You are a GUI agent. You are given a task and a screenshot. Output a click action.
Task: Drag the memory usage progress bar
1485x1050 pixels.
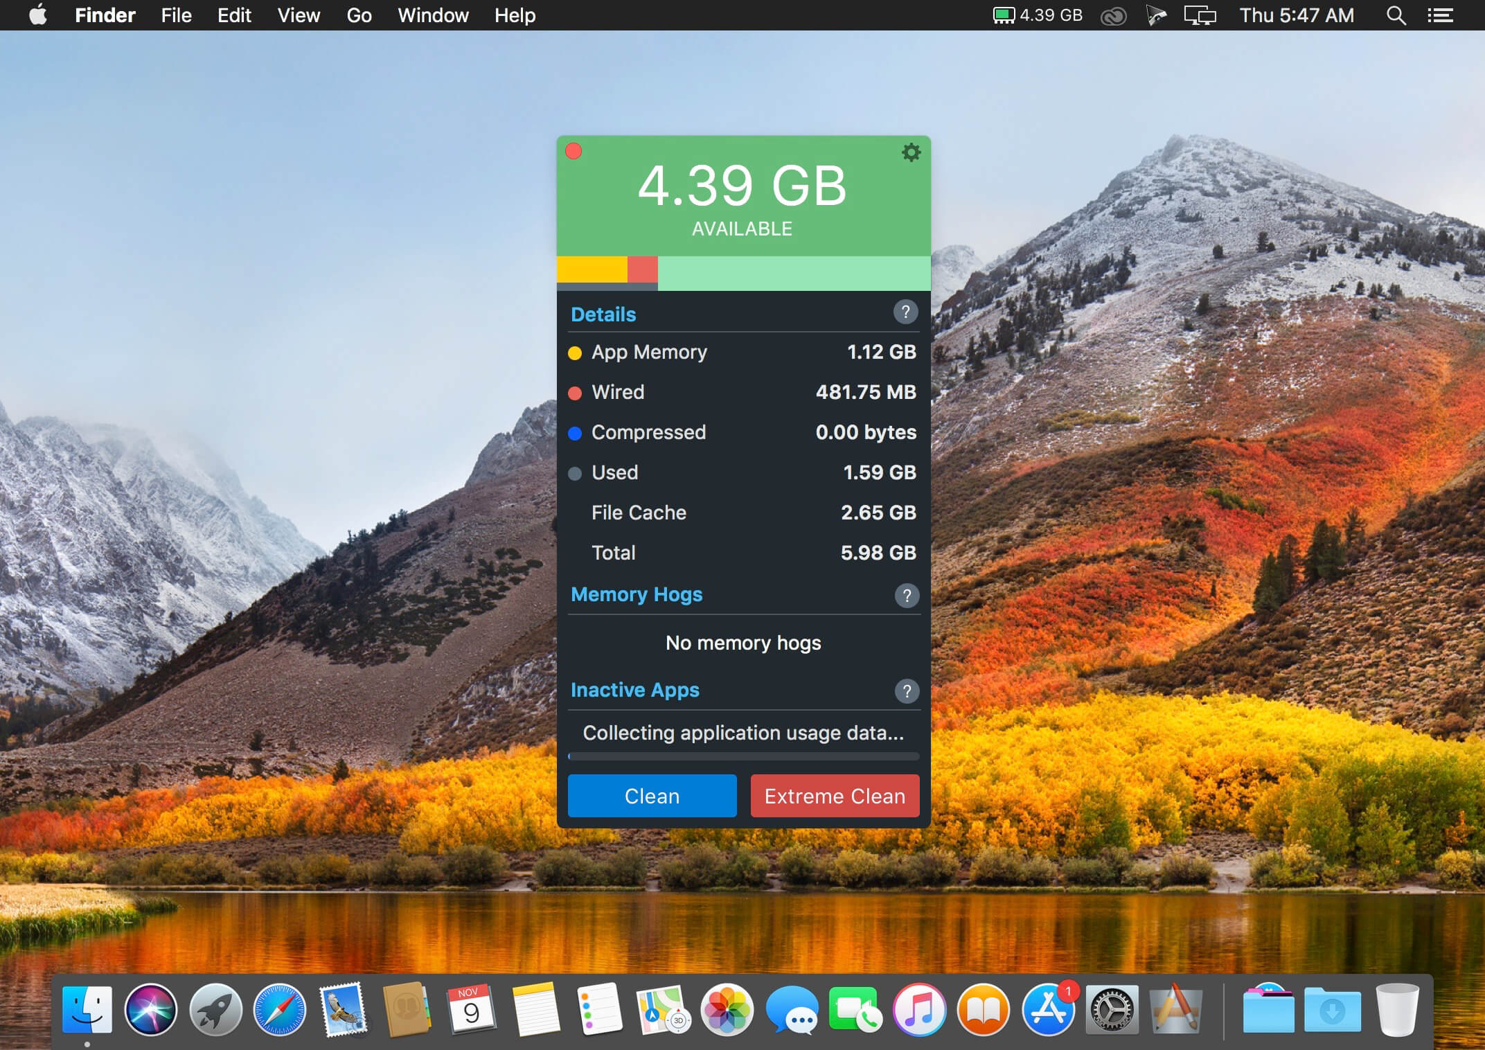[x=742, y=270]
